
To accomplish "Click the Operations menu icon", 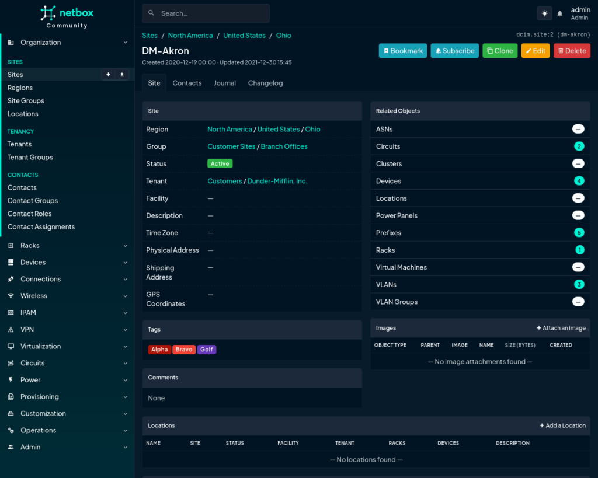I will coord(11,430).
